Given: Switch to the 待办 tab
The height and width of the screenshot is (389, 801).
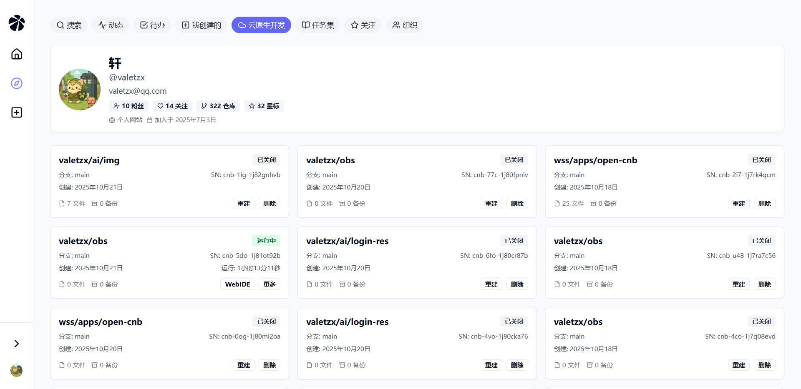Looking at the screenshot, I should (x=152, y=25).
